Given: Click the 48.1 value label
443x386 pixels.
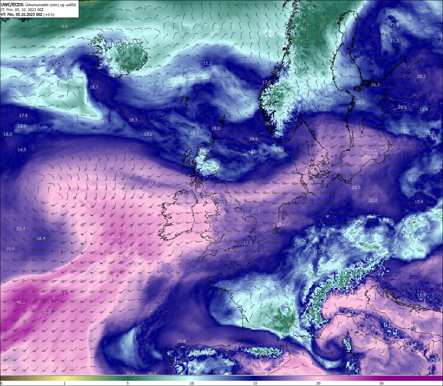Looking at the screenshot, I should point(21,302).
